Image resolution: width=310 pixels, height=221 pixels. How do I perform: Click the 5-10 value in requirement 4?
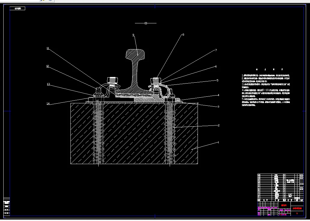[x=266, y=90]
